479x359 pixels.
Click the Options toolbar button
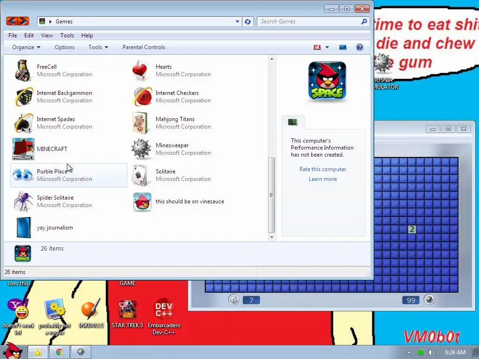point(65,47)
